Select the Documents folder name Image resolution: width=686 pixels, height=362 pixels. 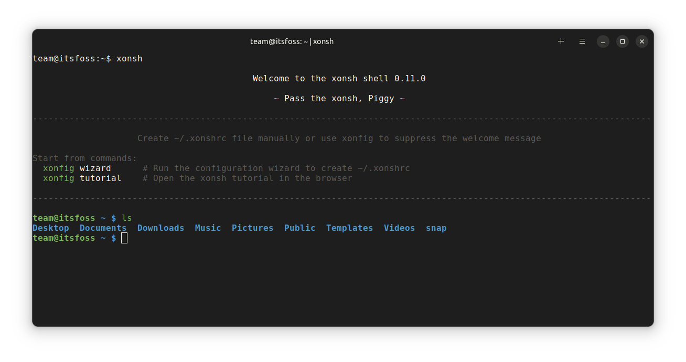point(103,228)
